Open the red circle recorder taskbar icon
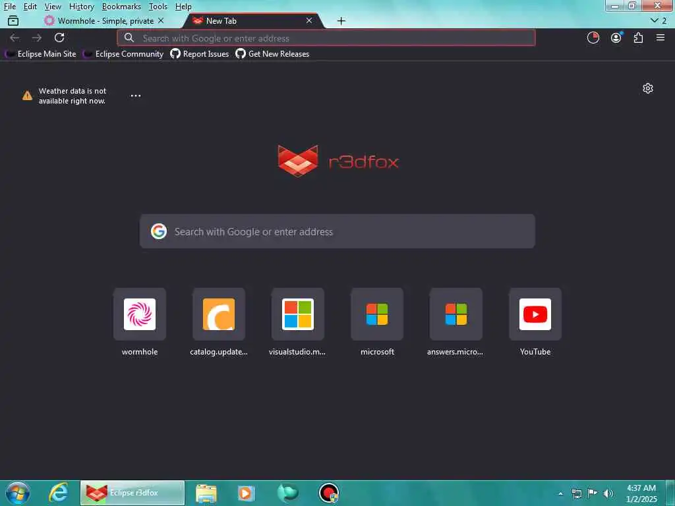The image size is (675, 506). (x=329, y=493)
